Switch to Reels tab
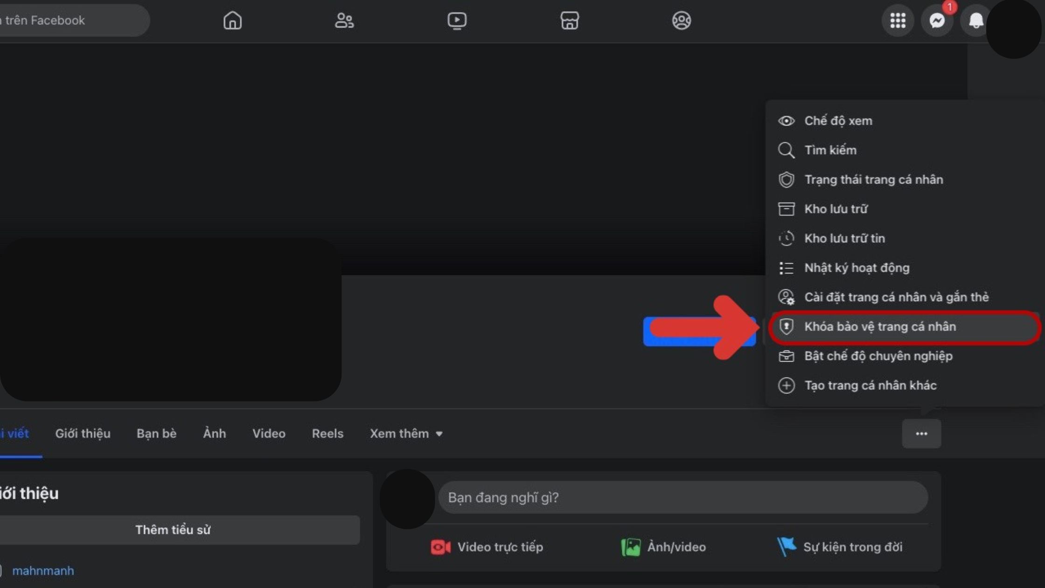This screenshot has width=1045, height=588. 327,434
